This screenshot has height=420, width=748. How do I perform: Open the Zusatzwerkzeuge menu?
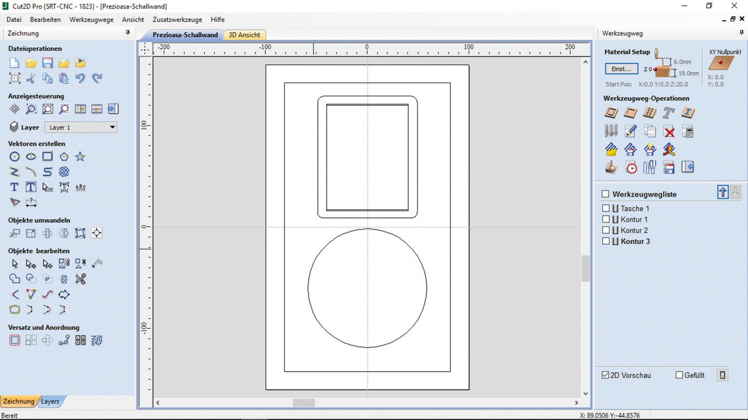click(x=178, y=19)
